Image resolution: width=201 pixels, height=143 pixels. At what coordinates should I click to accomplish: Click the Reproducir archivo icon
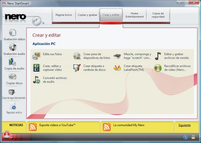point(13,106)
